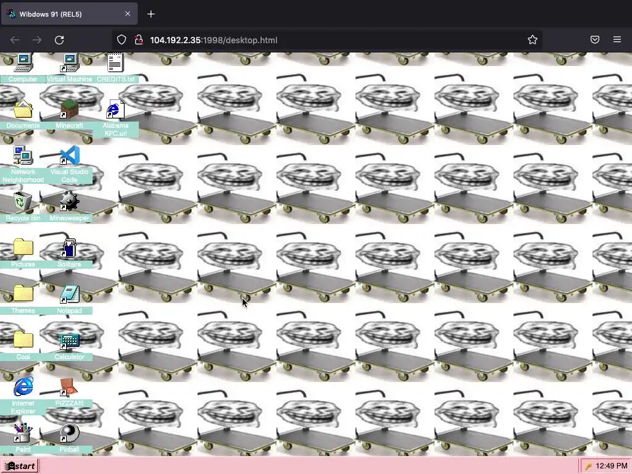Bookmark this page with the star
Image resolution: width=632 pixels, height=474 pixels.
point(533,39)
